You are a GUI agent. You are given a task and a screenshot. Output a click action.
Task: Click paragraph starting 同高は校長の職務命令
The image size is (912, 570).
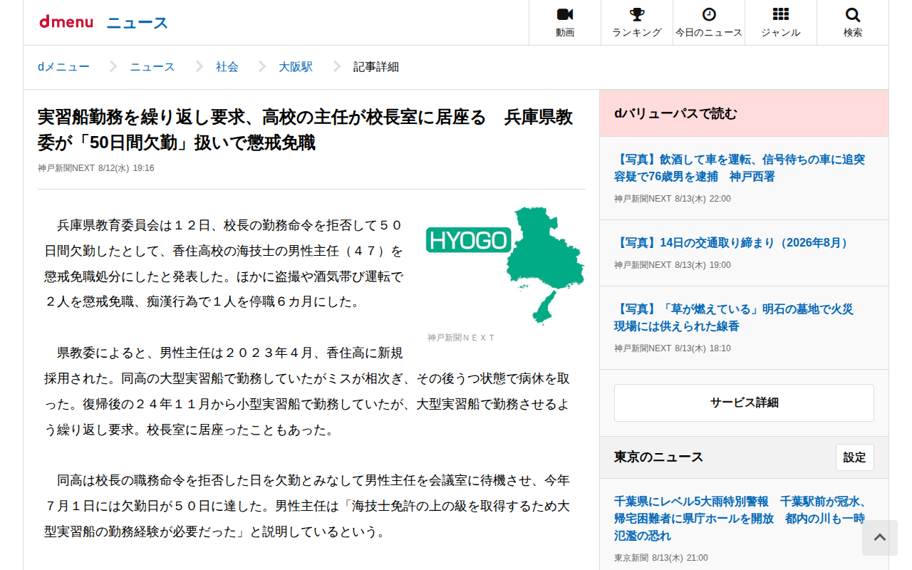pos(307,506)
